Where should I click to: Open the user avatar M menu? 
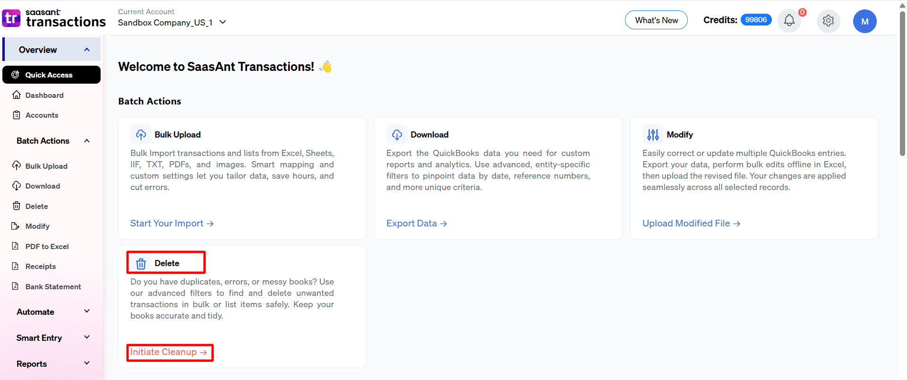864,21
